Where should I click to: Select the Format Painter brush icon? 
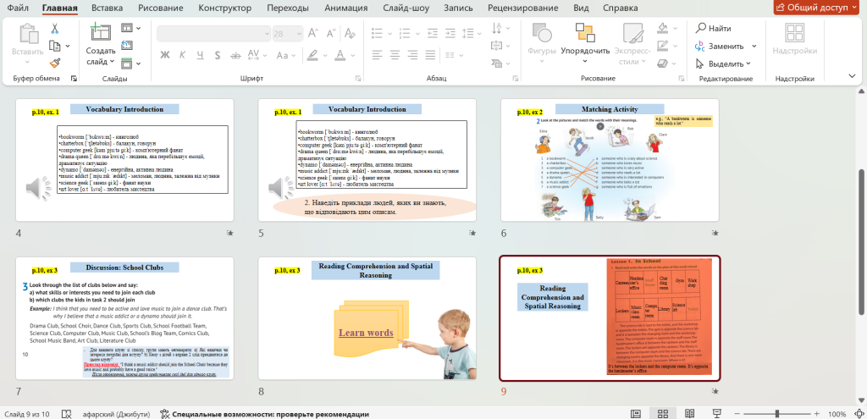[x=55, y=62]
